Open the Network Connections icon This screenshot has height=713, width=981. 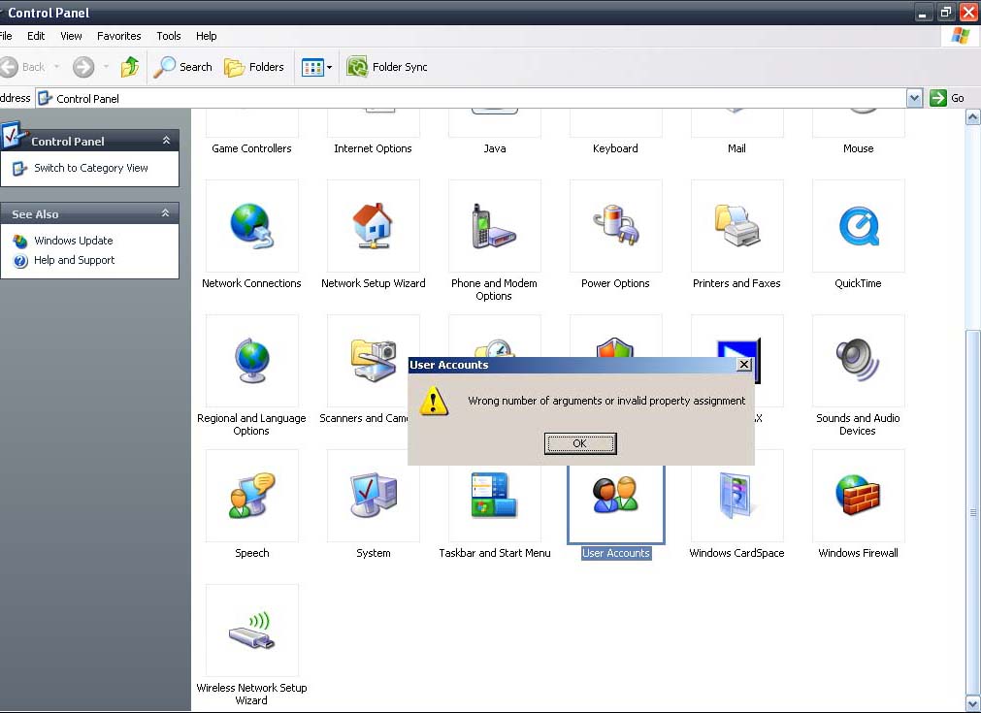pos(251,228)
